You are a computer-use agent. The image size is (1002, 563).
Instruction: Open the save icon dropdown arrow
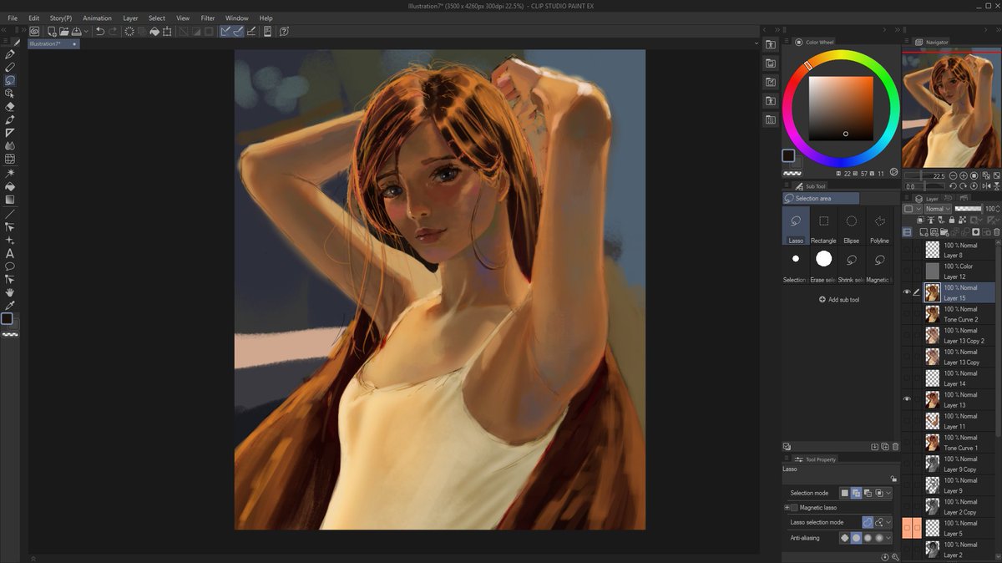[86, 32]
